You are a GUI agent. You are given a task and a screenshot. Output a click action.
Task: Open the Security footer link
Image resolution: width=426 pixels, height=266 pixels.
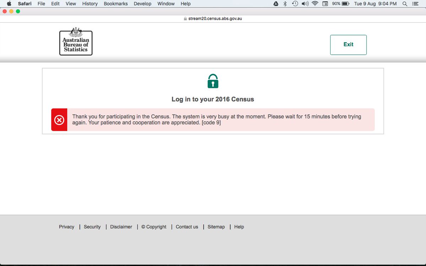(x=92, y=227)
